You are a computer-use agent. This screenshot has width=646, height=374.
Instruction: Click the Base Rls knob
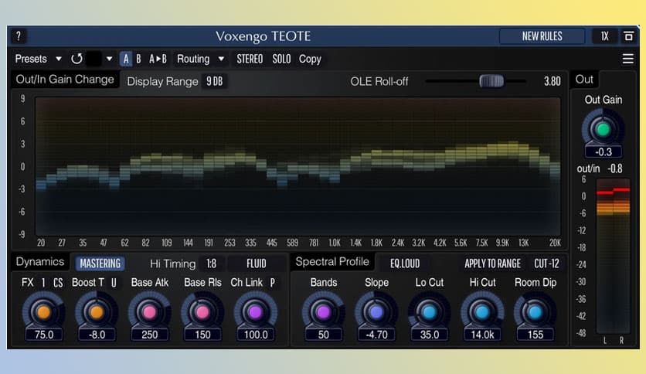coord(202,312)
